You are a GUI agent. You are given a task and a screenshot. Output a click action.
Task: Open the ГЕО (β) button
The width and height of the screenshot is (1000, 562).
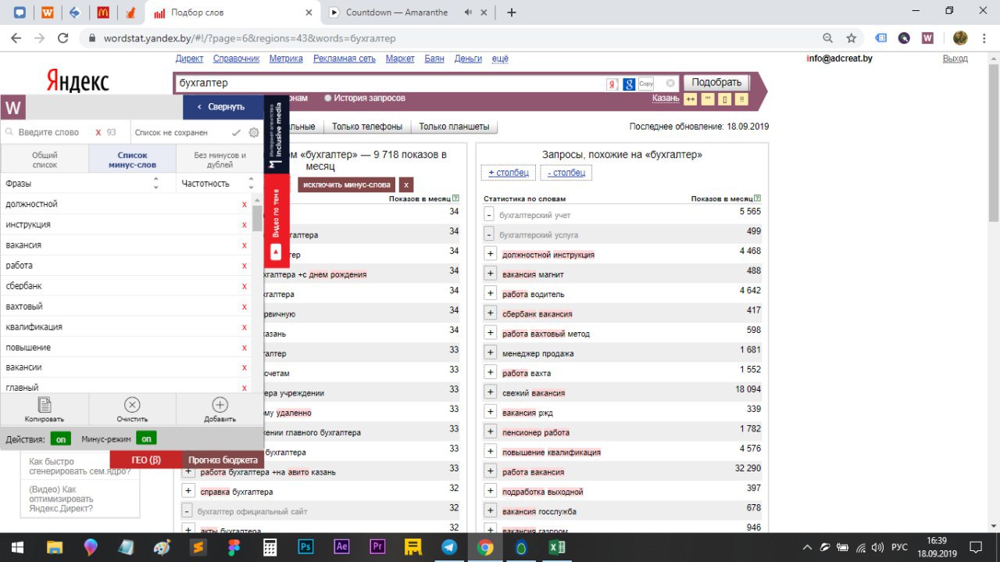[145, 460]
